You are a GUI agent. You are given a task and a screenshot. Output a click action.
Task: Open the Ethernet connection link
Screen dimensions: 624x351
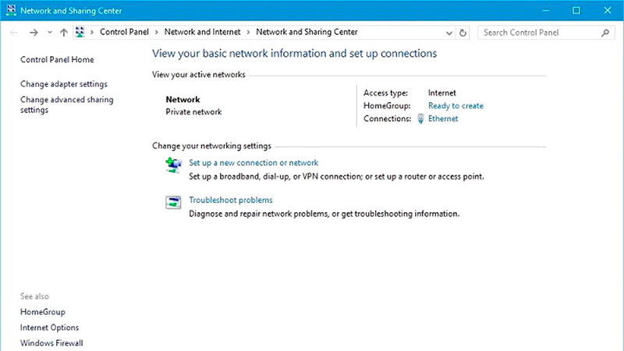[443, 119]
